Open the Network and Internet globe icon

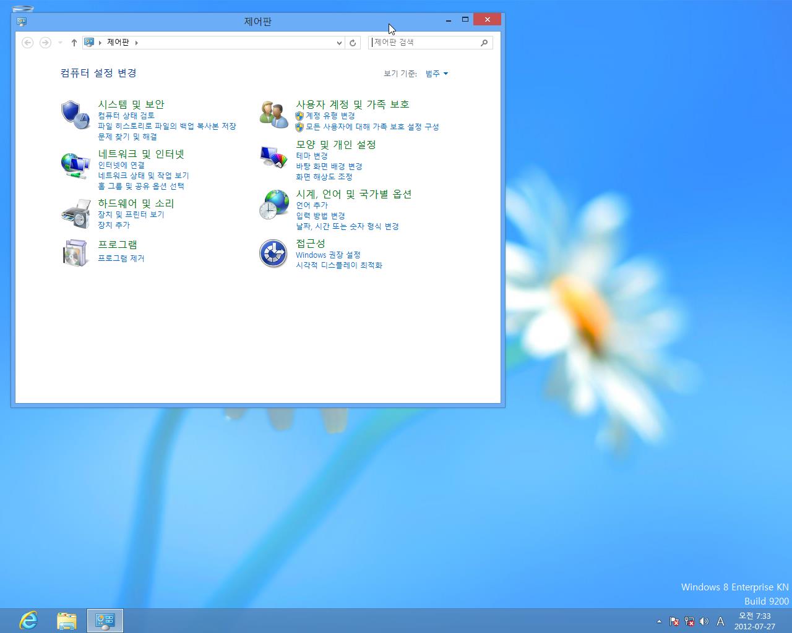75,166
